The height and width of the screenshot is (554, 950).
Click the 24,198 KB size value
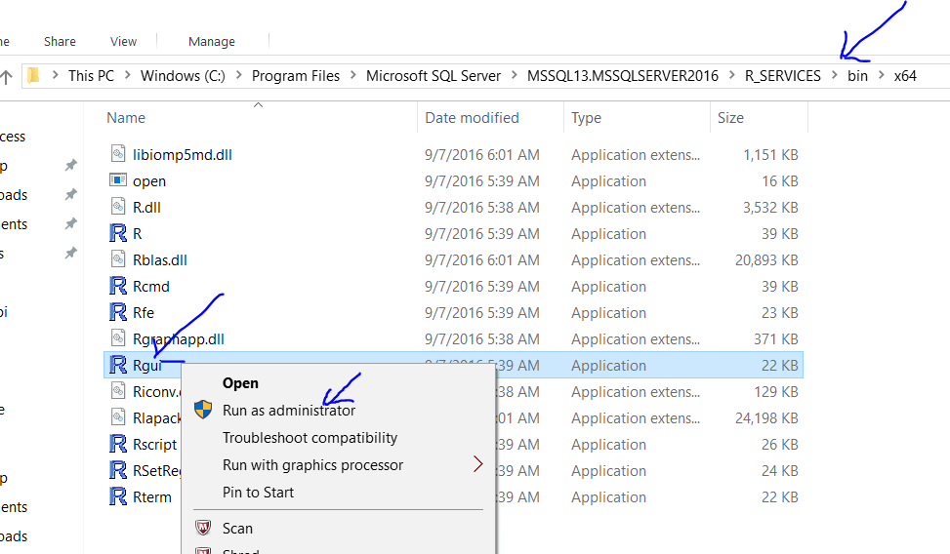pyautogui.click(x=766, y=417)
